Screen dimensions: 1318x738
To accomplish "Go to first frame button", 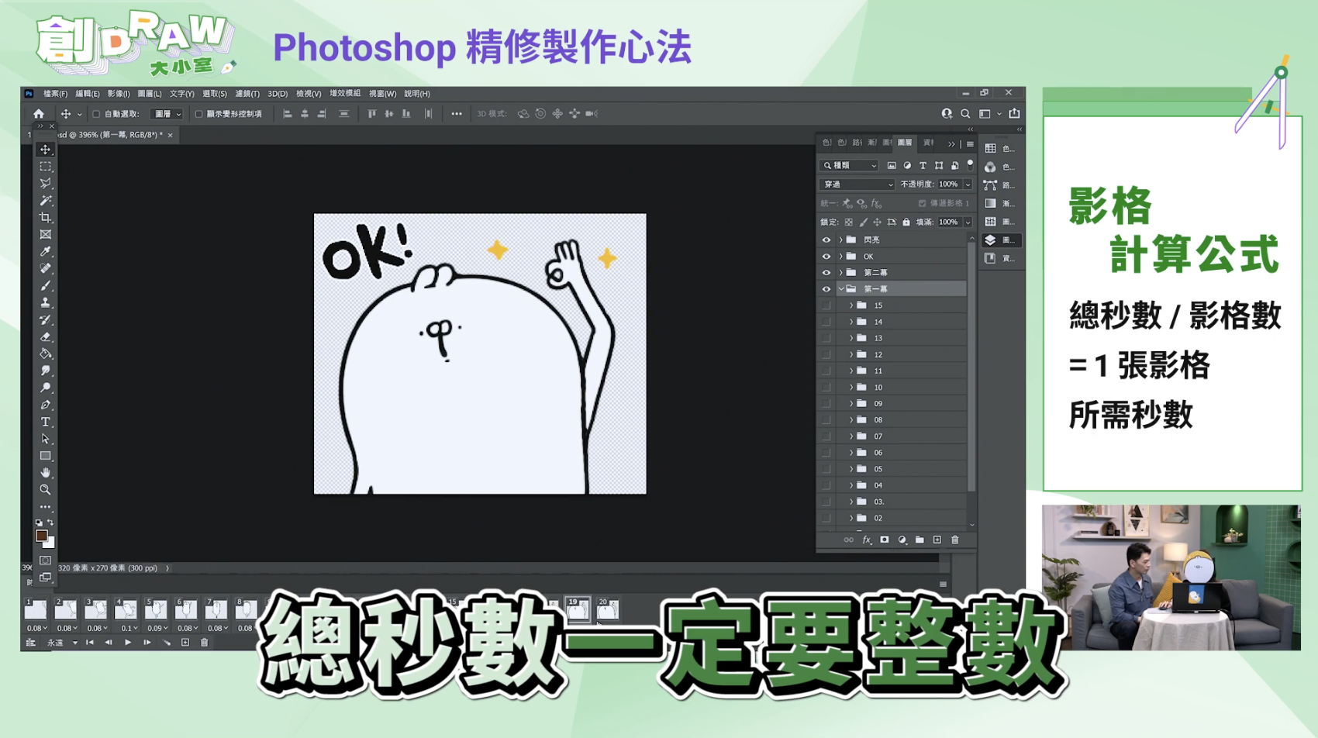I will 90,643.
